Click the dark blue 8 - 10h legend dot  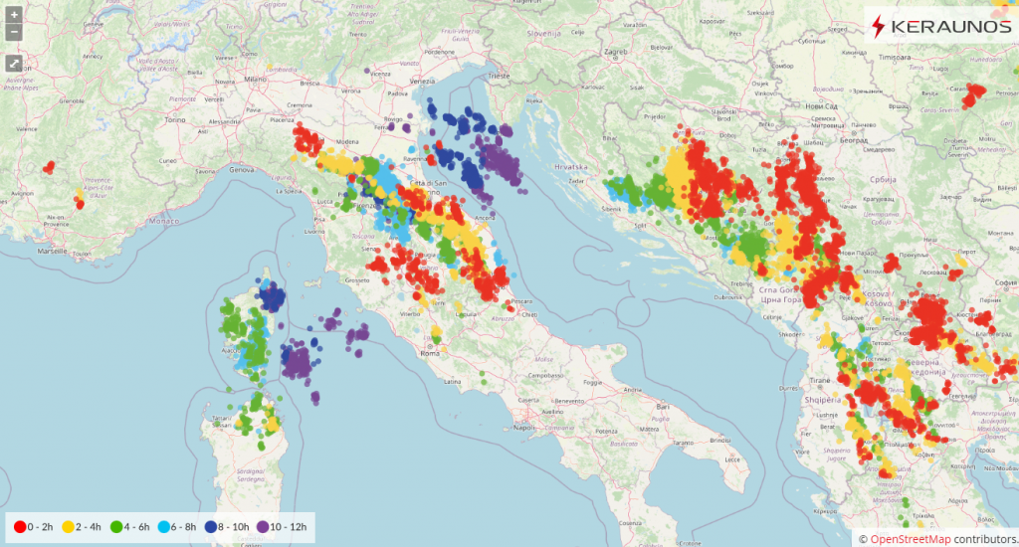tap(211, 527)
